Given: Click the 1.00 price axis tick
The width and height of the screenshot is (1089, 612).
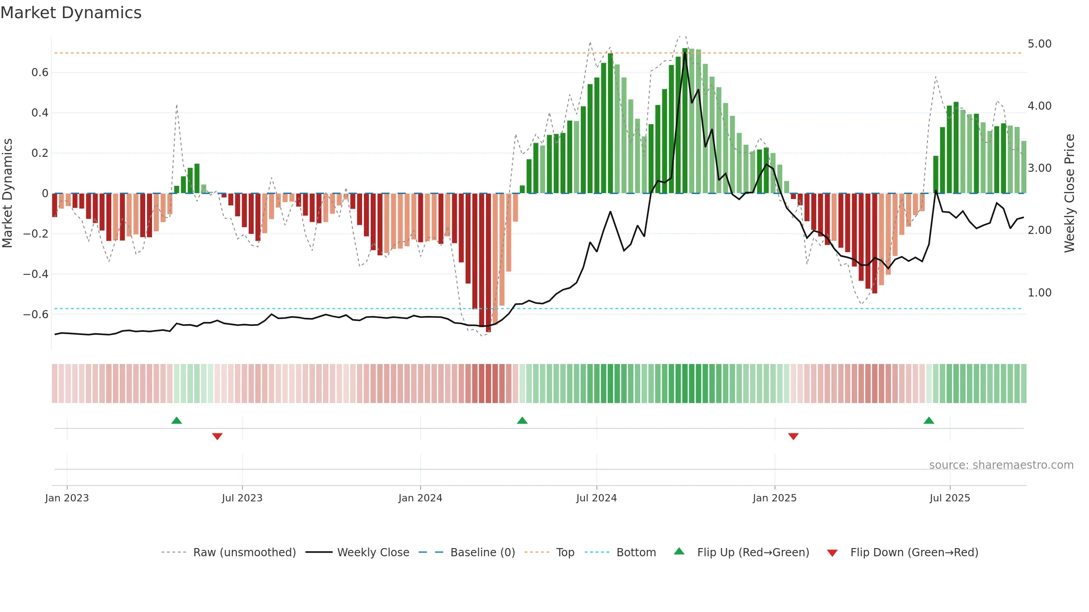Looking at the screenshot, I should click(x=1040, y=292).
